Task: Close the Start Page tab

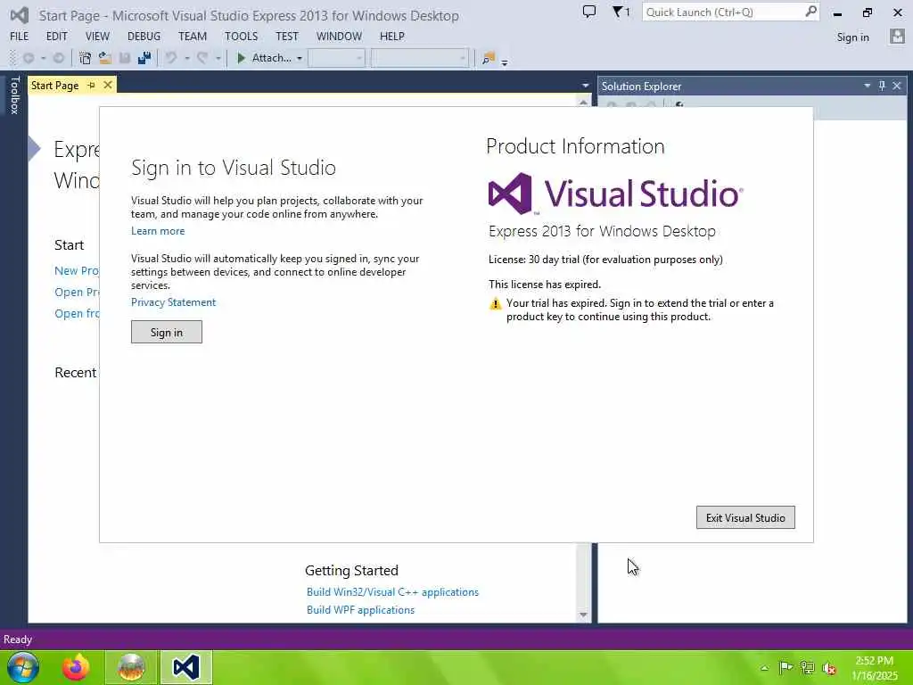Action: [108, 86]
